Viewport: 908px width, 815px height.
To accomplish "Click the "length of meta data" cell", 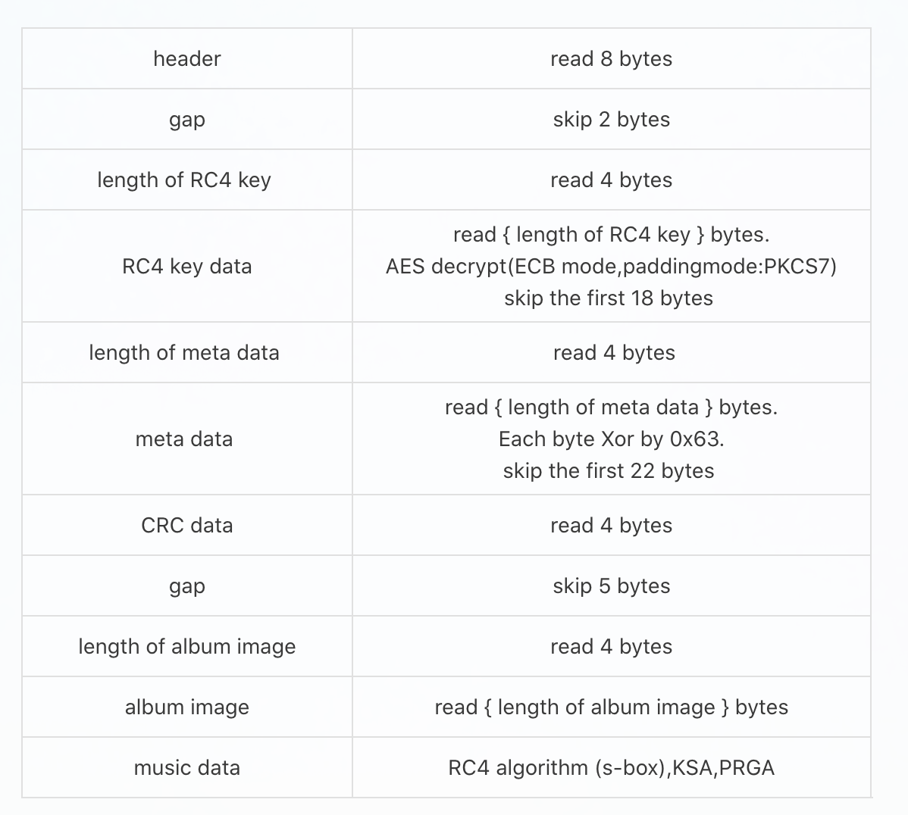I will 184,353.
